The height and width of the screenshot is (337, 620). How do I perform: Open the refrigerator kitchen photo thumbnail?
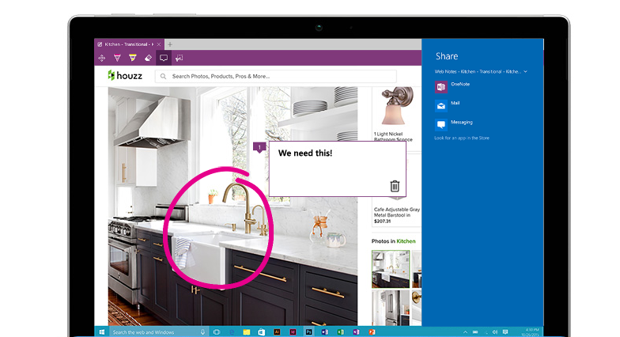tap(391, 308)
